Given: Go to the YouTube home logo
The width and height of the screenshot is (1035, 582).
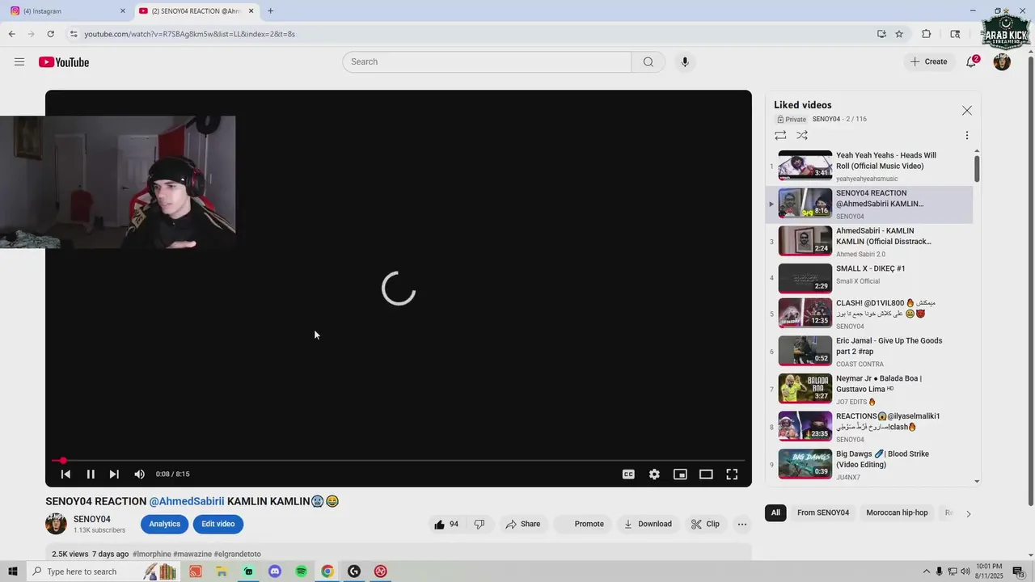Looking at the screenshot, I should click(x=64, y=62).
